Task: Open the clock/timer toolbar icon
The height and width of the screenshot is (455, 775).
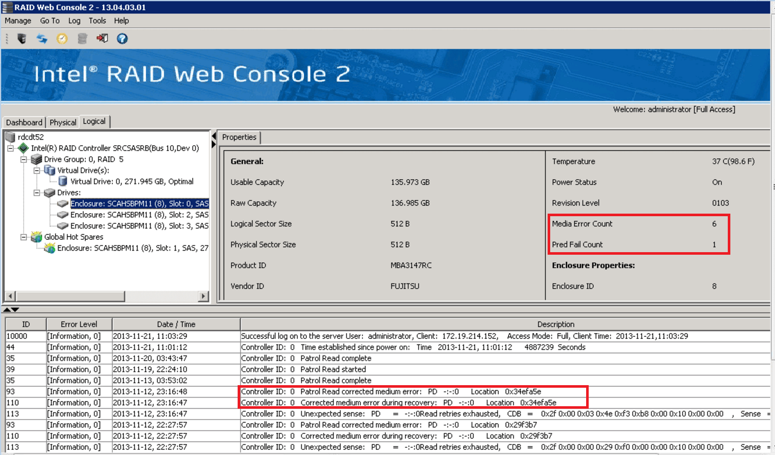Action: coord(62,38)
